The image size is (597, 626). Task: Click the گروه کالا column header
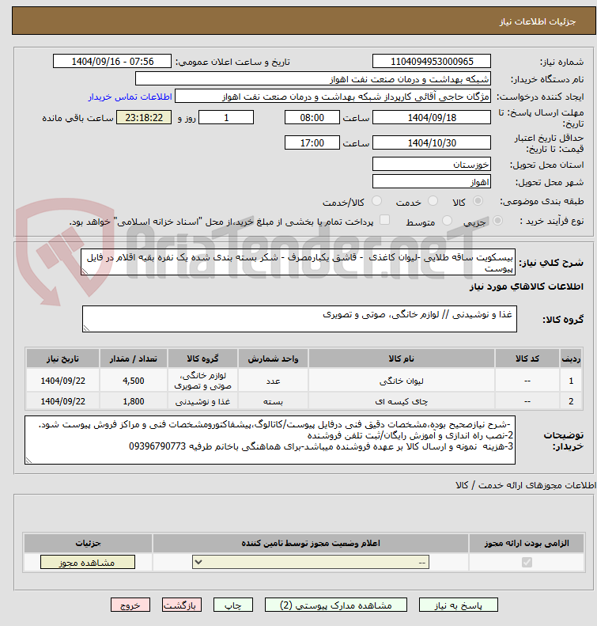tap(202, 359)
